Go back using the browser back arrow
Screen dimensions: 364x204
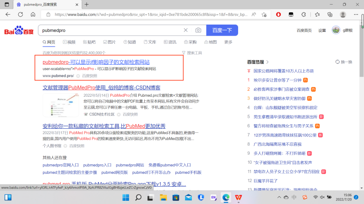[x=8, y=15]
